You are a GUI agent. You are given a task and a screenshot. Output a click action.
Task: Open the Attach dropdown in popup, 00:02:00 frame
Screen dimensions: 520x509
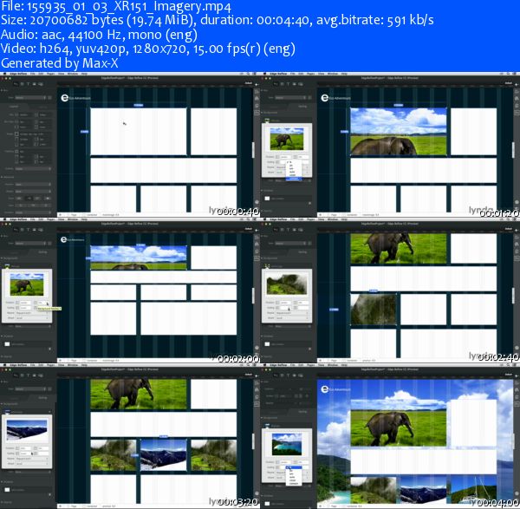[x=32, y=318]
